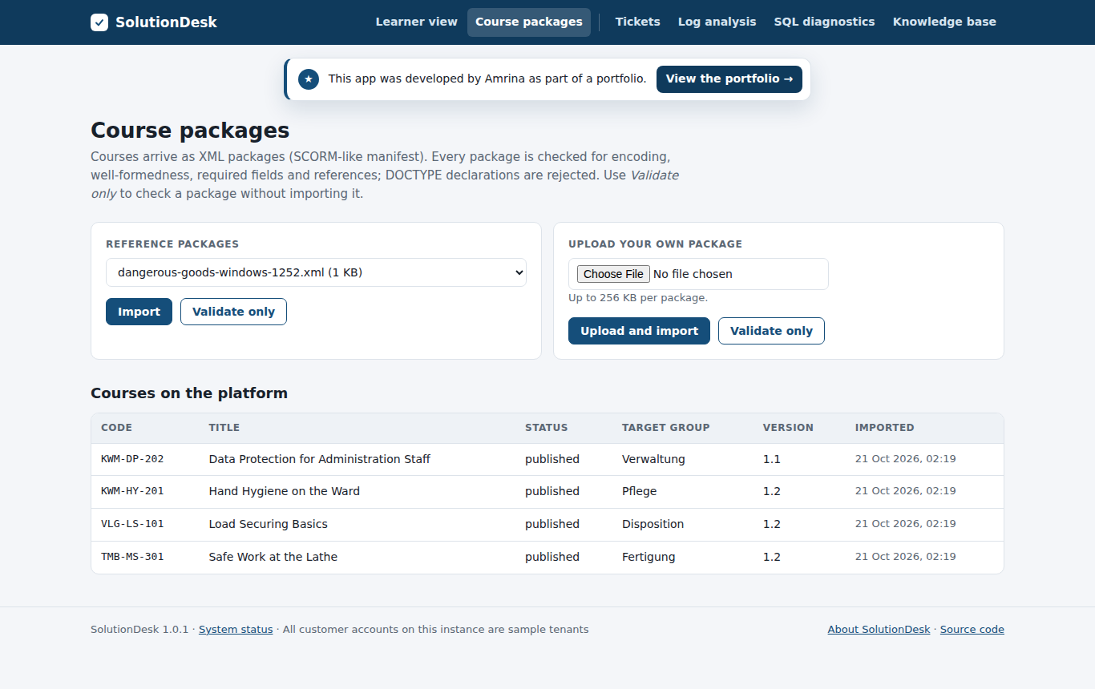Open the System status link
Image resolution: width=1095 pixels, height=689 pixels.
point(236,630)
